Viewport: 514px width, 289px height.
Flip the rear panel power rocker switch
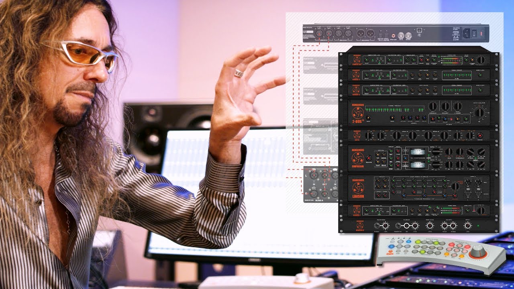pyautogui.click(x=474, y=33)
